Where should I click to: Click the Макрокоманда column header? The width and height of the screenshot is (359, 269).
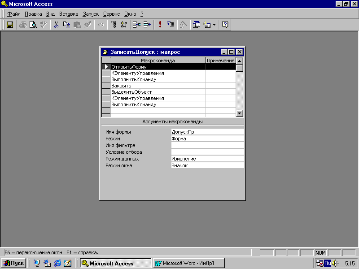click(158, 61)
